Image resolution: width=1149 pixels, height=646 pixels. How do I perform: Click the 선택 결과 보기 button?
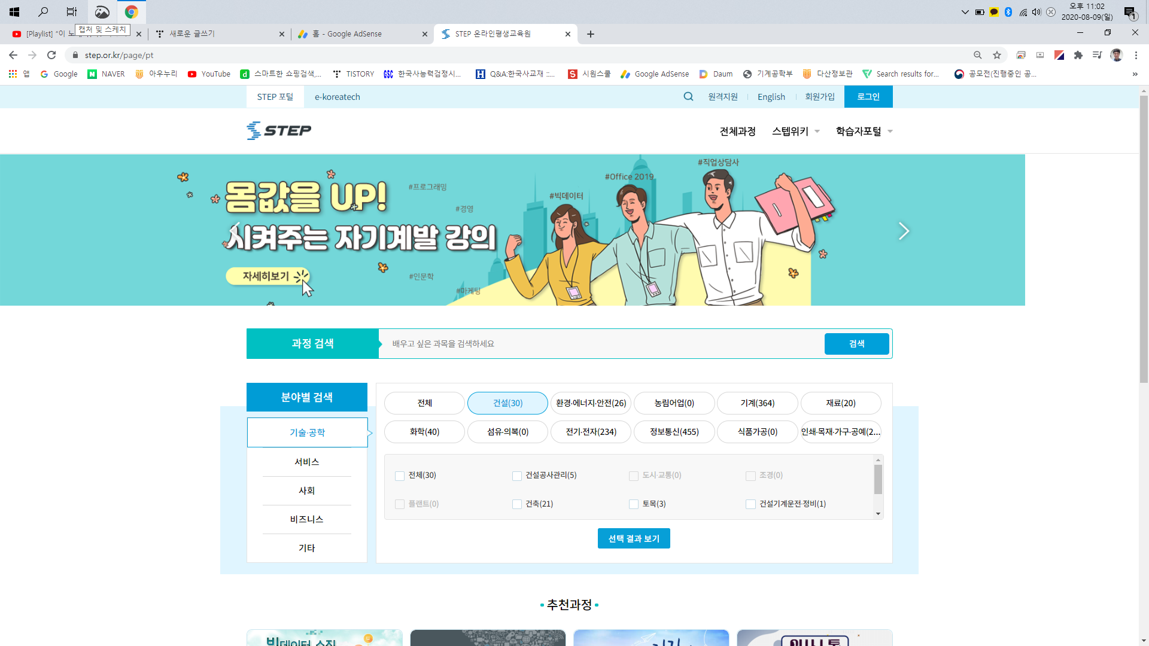coord(634,538)
